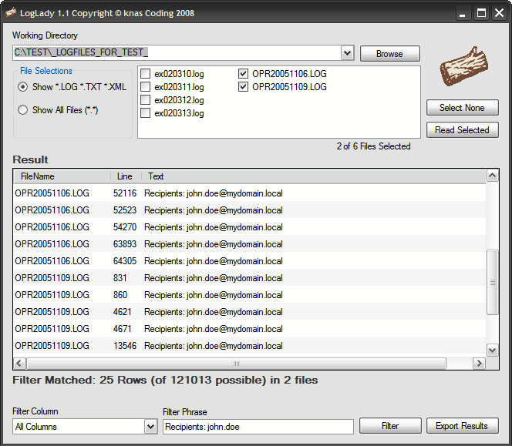This screenshot has width=512, height=446.
Task: Select result row with line 63893
Action: point(250,244)
